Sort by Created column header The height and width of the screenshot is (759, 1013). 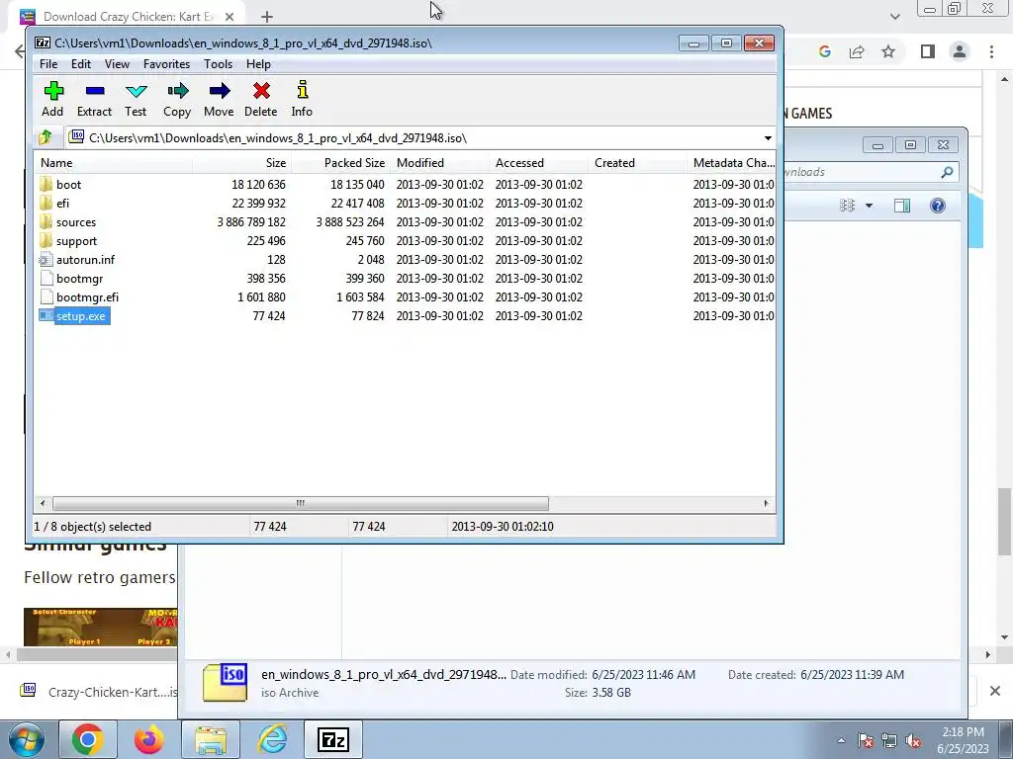click(x=638, y=163)
